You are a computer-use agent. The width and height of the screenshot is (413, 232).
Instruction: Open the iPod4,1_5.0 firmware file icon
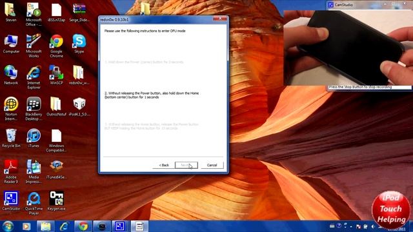tap(79, 106)
